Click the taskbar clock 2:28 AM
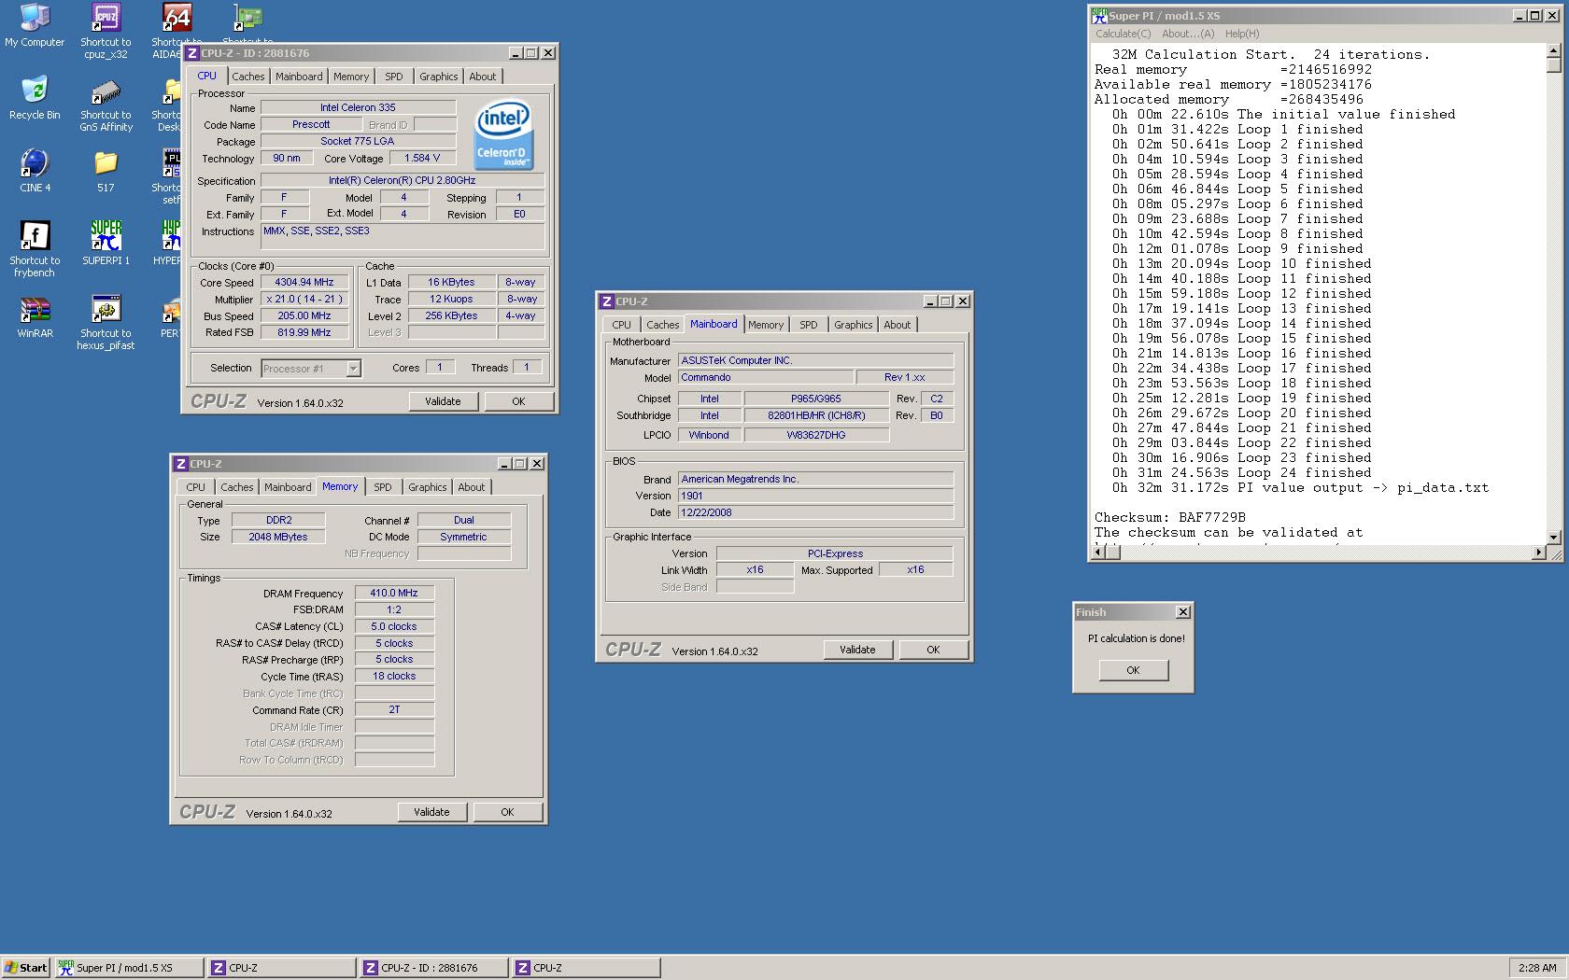 [1537, 968]
